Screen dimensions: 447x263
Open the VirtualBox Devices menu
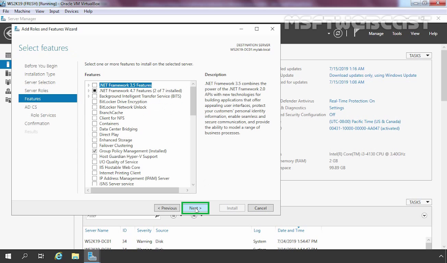(72, 11)
